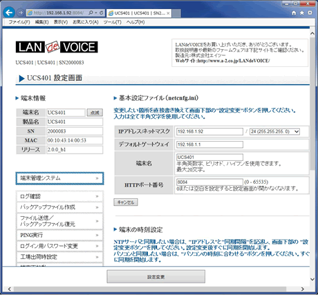This screenshot has width=318, height=295.
Task: Click the デフォルトゲートウェイ row label
Action: pyautogui.click(x=144, y=144)
